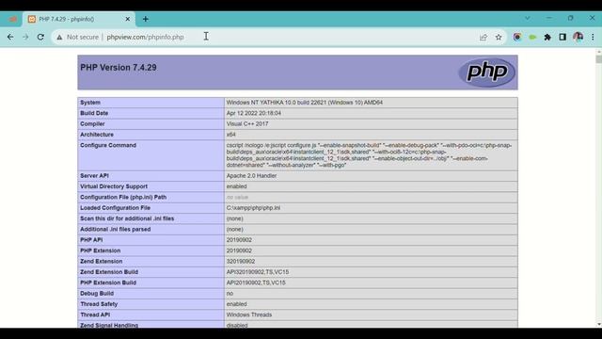Click the Additional .ini files parsed label
This screenshot has height=339, width=602.
click(115, 230)
